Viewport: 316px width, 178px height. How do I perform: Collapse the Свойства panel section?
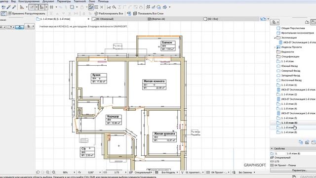pyautogui.click(x=272, y=148)
